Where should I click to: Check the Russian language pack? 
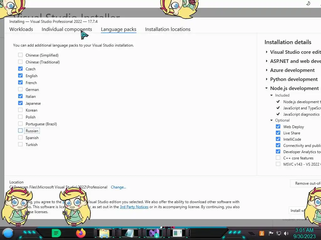(x=20, y=131)
